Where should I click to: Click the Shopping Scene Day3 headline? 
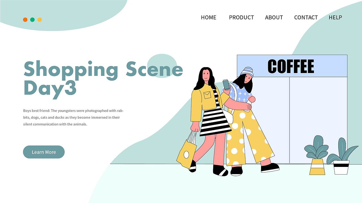(103, 78)
